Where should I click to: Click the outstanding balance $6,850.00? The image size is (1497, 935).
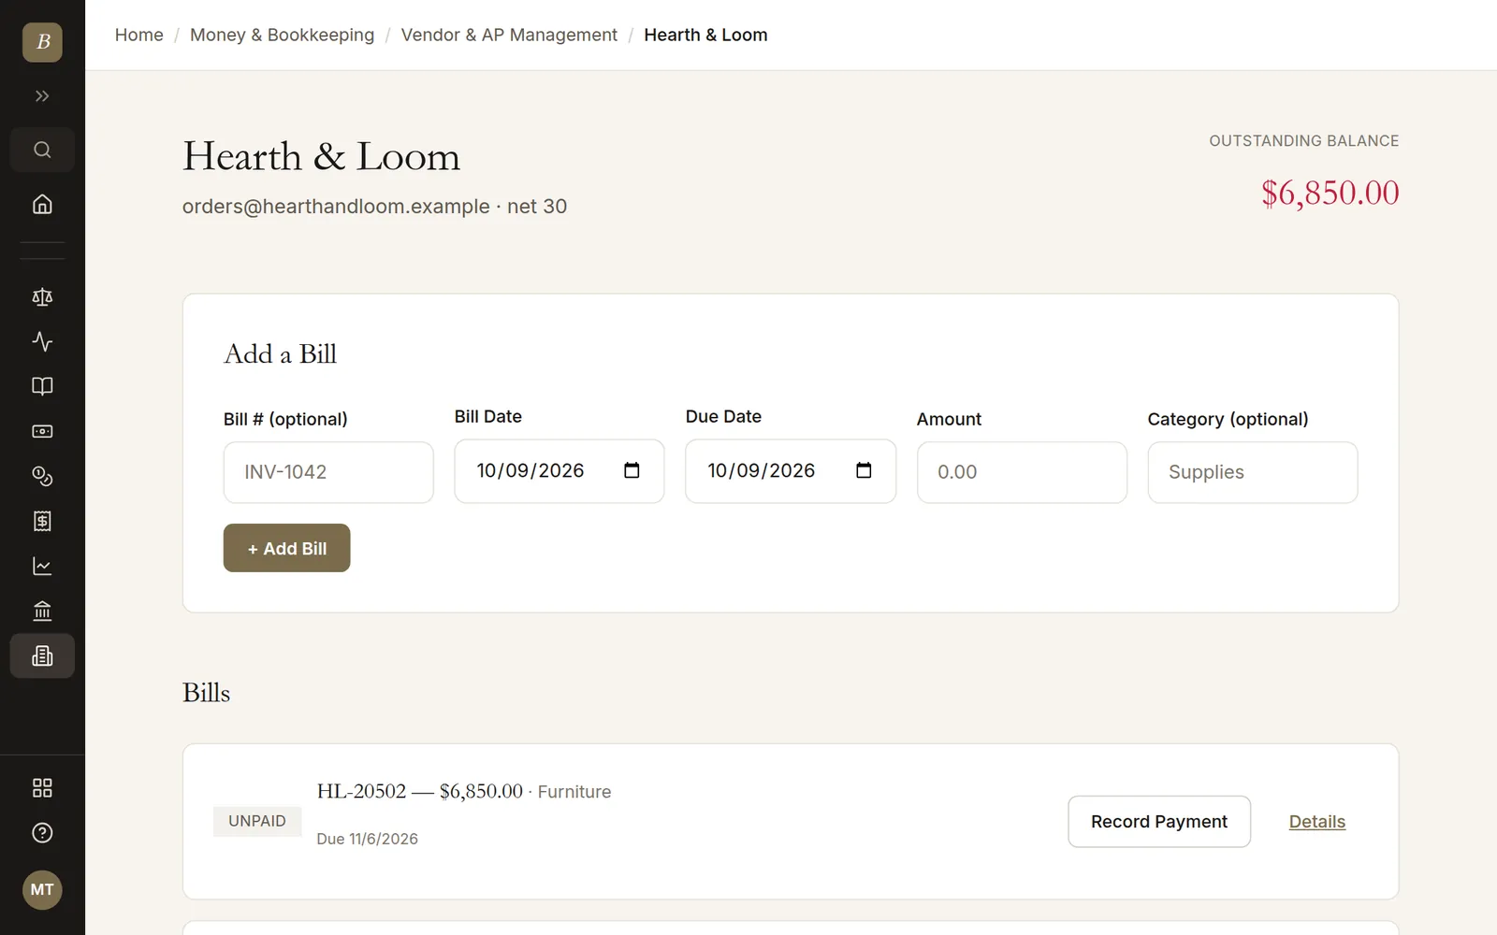pos(1330,193)
